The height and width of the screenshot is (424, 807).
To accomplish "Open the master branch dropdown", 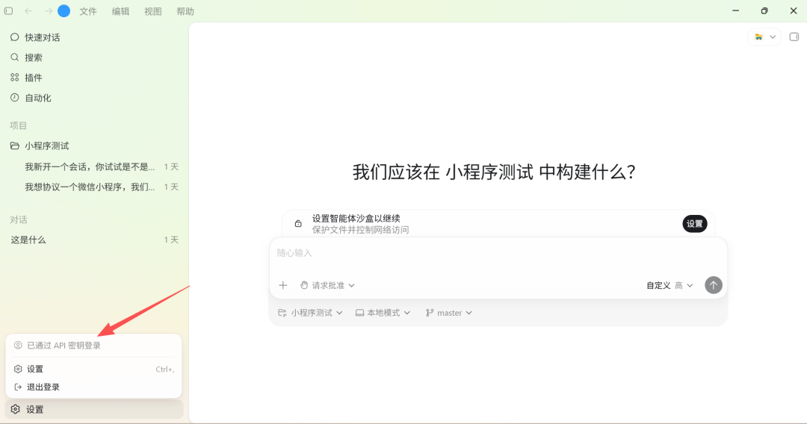I will (449, 313).
